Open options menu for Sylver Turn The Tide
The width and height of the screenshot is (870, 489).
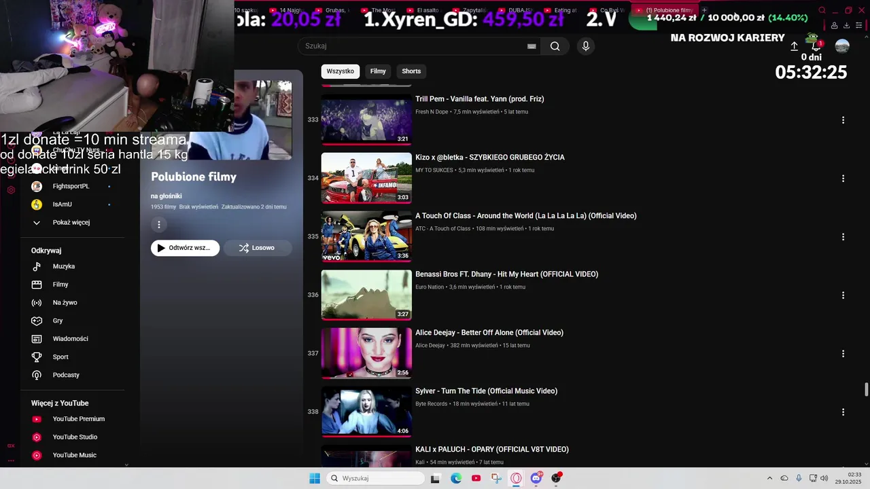click(x=843, y=412)
